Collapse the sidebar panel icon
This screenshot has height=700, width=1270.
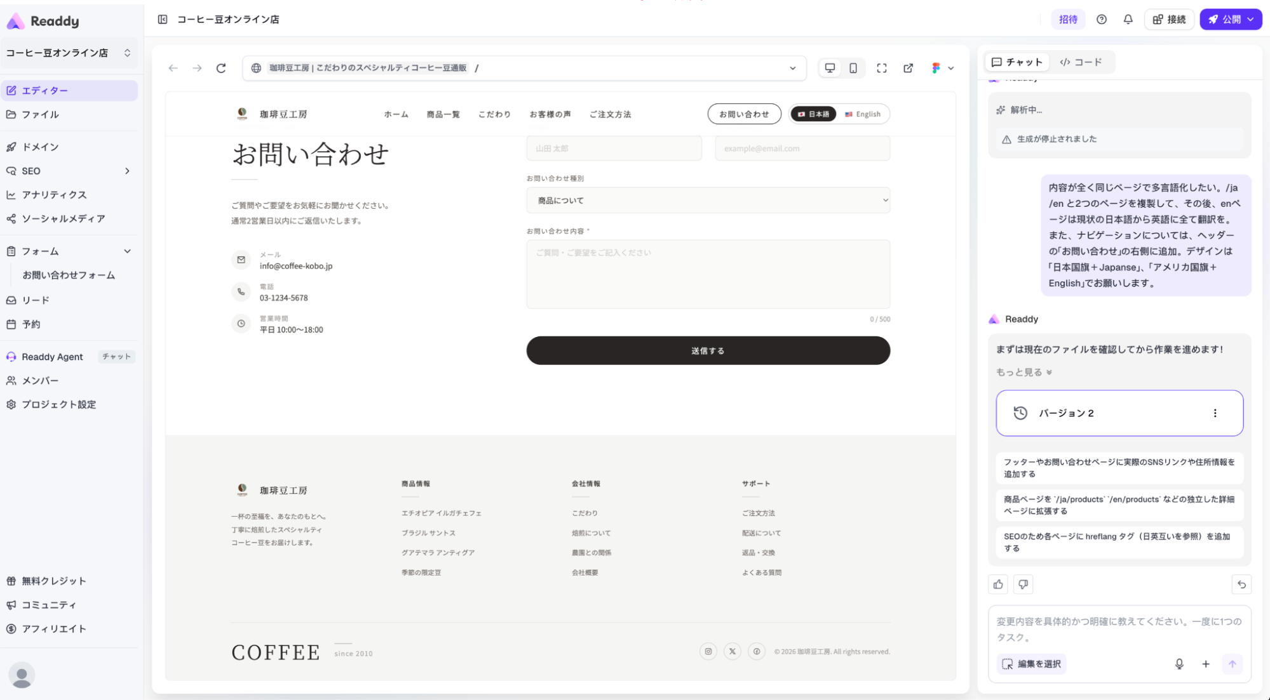(x=163, y=20)
